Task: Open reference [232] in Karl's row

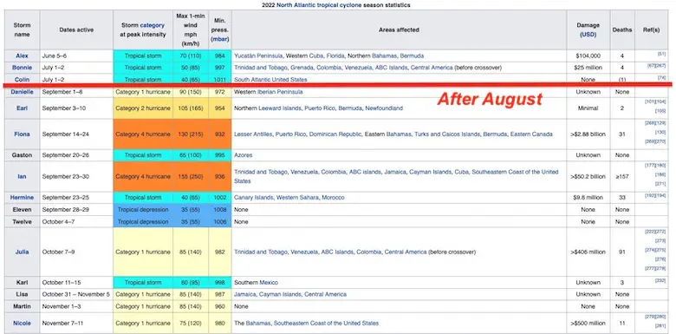Action: click(660, 280)
